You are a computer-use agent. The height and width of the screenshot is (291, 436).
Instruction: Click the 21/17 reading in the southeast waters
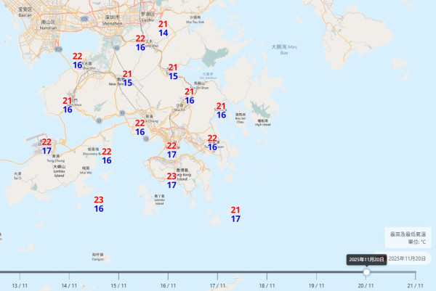pos(235,214)
